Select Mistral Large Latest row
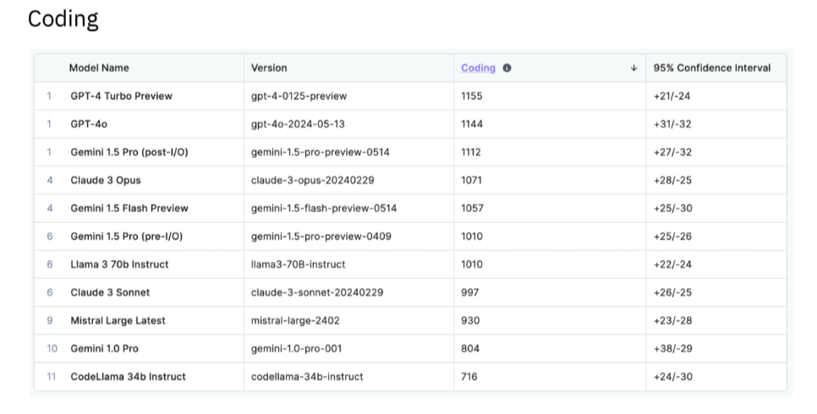This screenshot has width=817, height=414. [410, 321]
